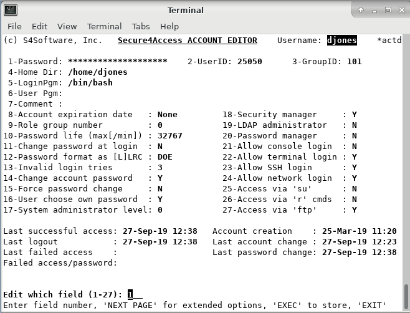Image resolution: width=410 pixels, height=313 pixels.
Task: Click the Force password change N value
Action: click(160, 189)
